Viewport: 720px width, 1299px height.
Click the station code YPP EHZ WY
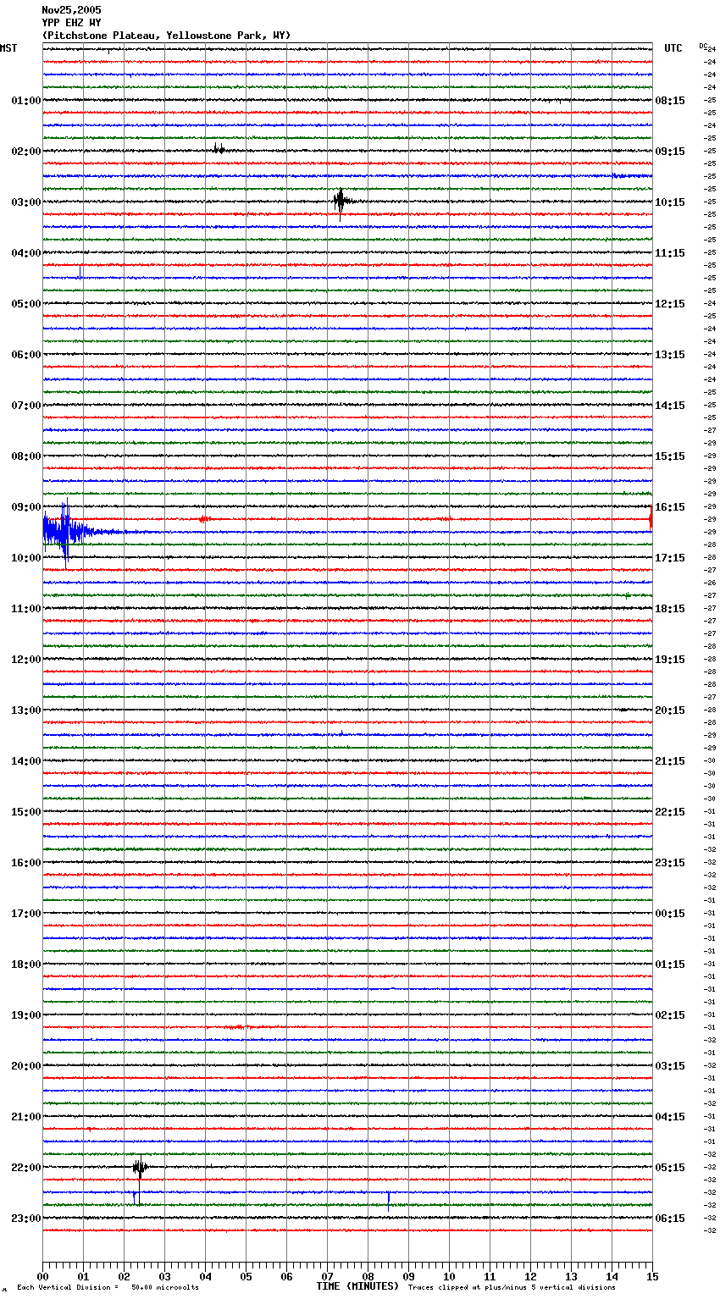(x=71, y=23)
